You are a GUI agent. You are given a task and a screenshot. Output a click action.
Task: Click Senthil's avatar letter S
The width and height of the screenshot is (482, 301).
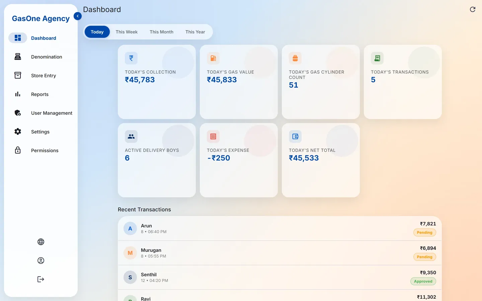[x=130, y=277]
